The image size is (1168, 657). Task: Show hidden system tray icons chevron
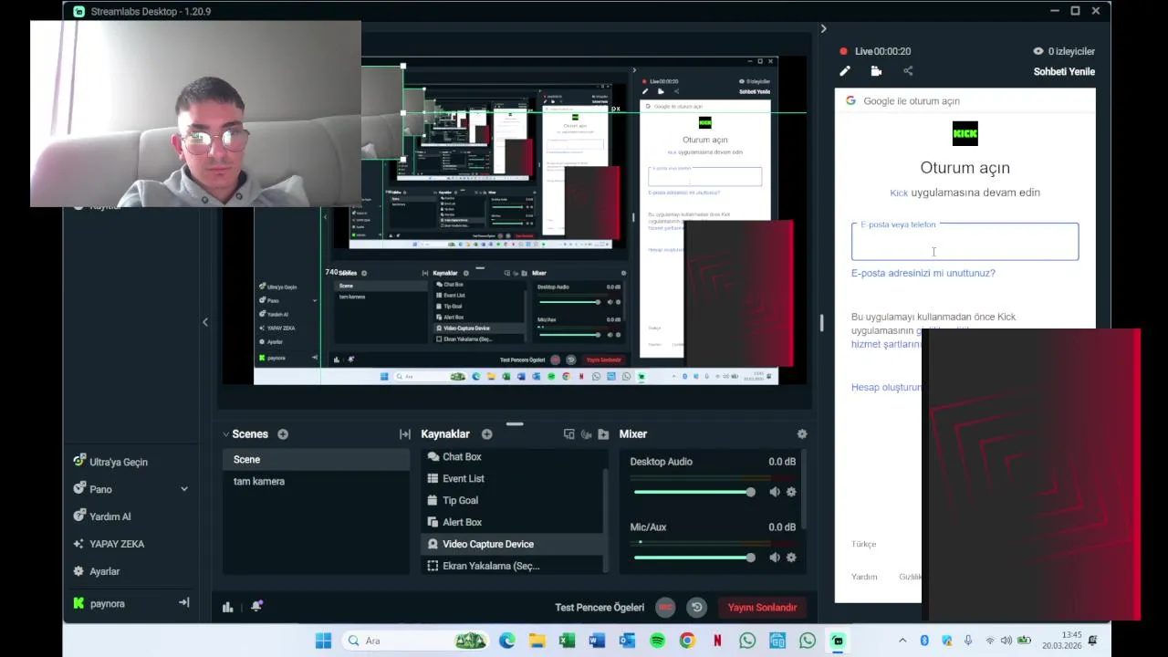coord(902,641)
